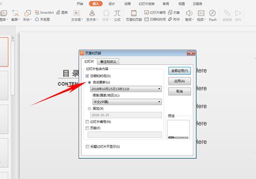Open the 图库 picture library icon
Image resolution: width=256 pixels, height=179 pixels.
[x=3, y=14]
